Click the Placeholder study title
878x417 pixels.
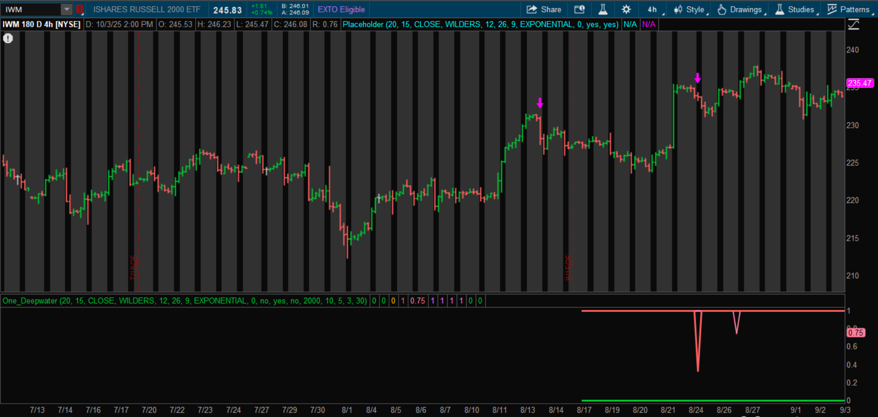click(x=480, y=24)
